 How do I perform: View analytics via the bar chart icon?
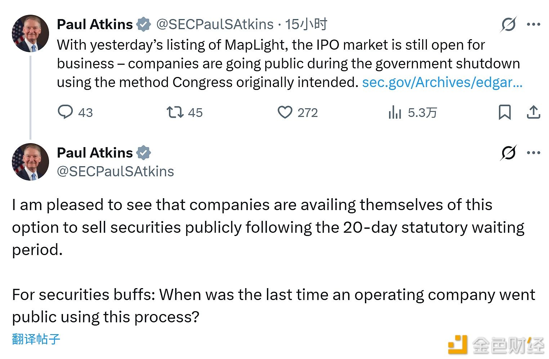pyautogui.click(x=395, y=112)
